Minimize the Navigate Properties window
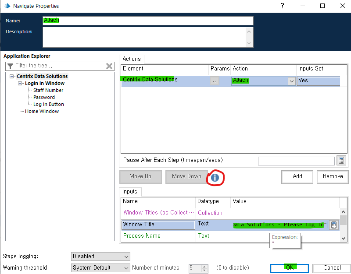The width and height of the screenshot is (351, 274). (303, 6)
